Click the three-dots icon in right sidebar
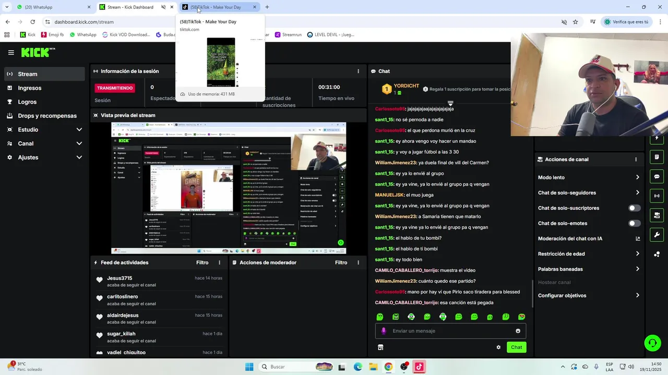Image resolution: width=668 pixels, height=375 pixels. pos(657,254)
